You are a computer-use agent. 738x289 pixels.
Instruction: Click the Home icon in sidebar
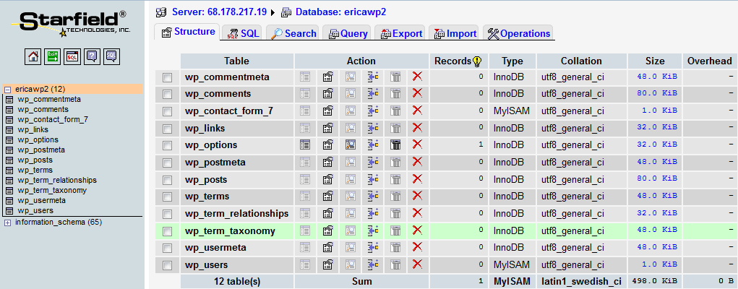[33, 56]
